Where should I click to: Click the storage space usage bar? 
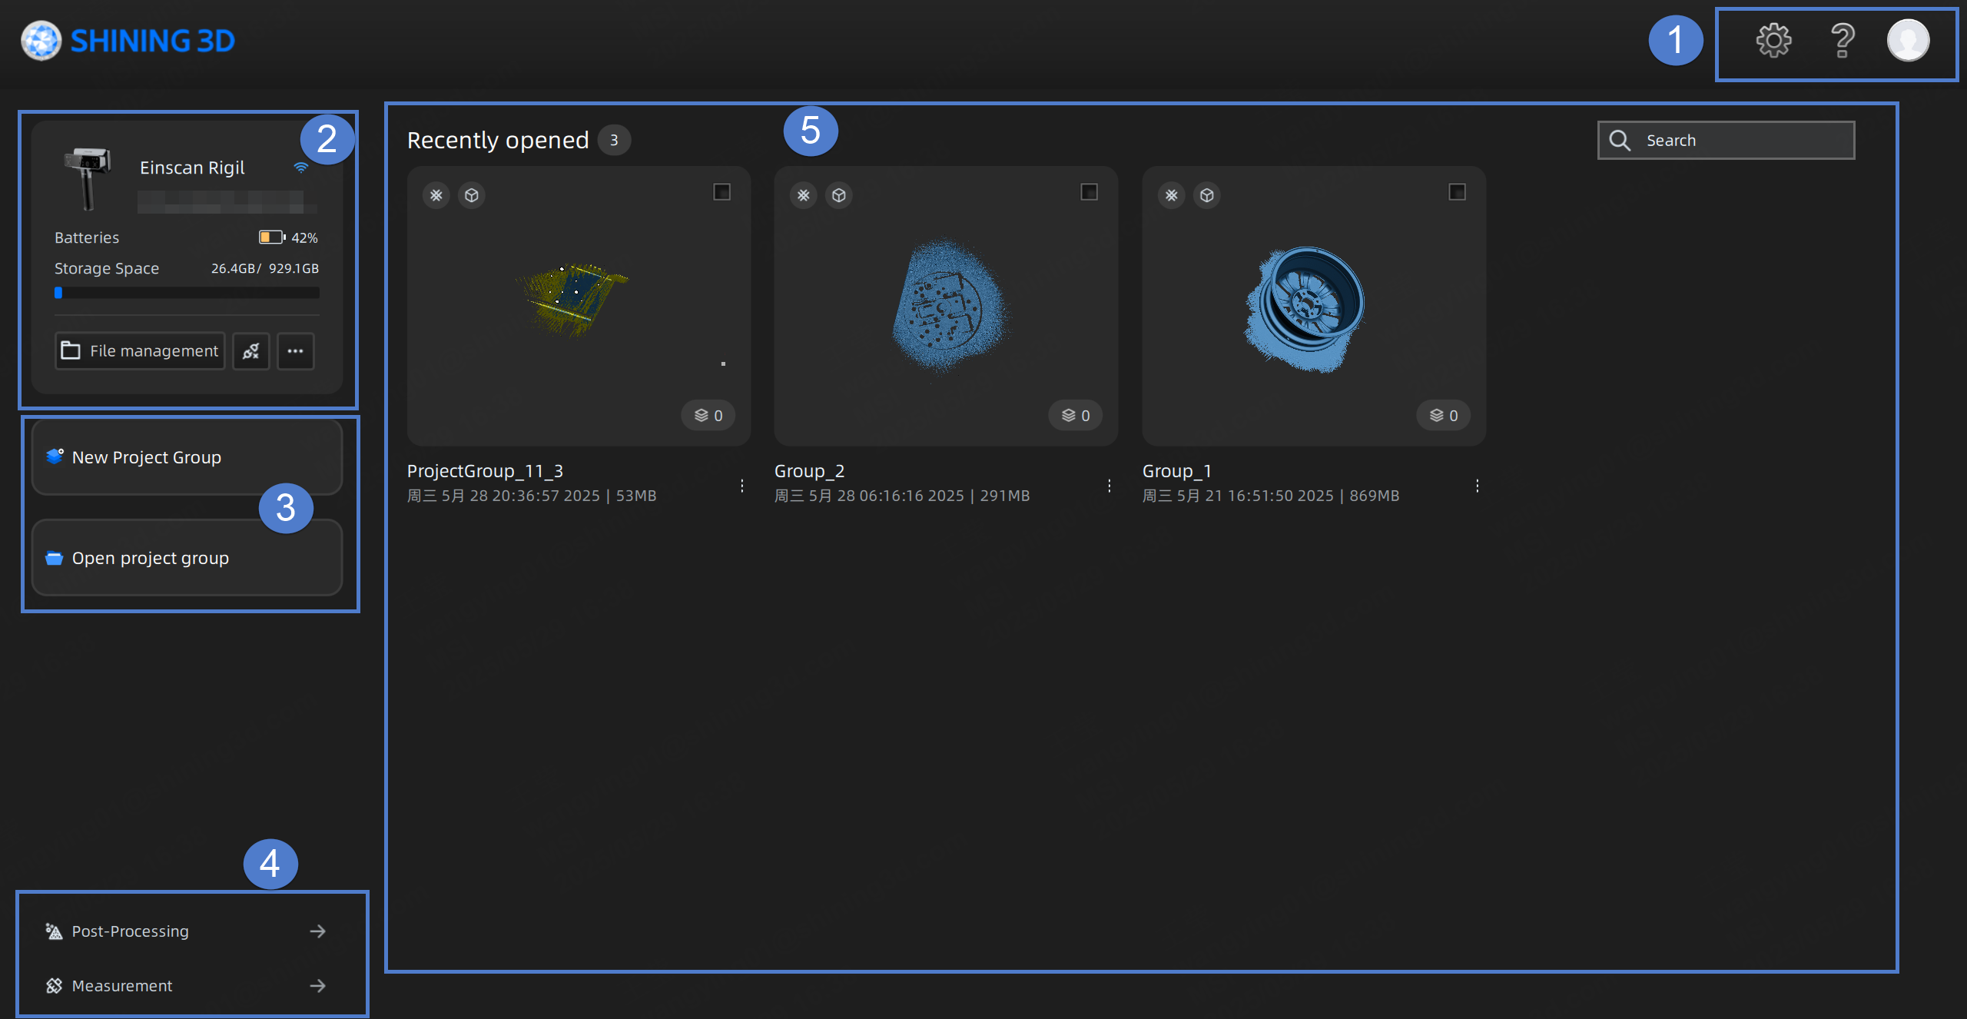[x=187, y=293]
